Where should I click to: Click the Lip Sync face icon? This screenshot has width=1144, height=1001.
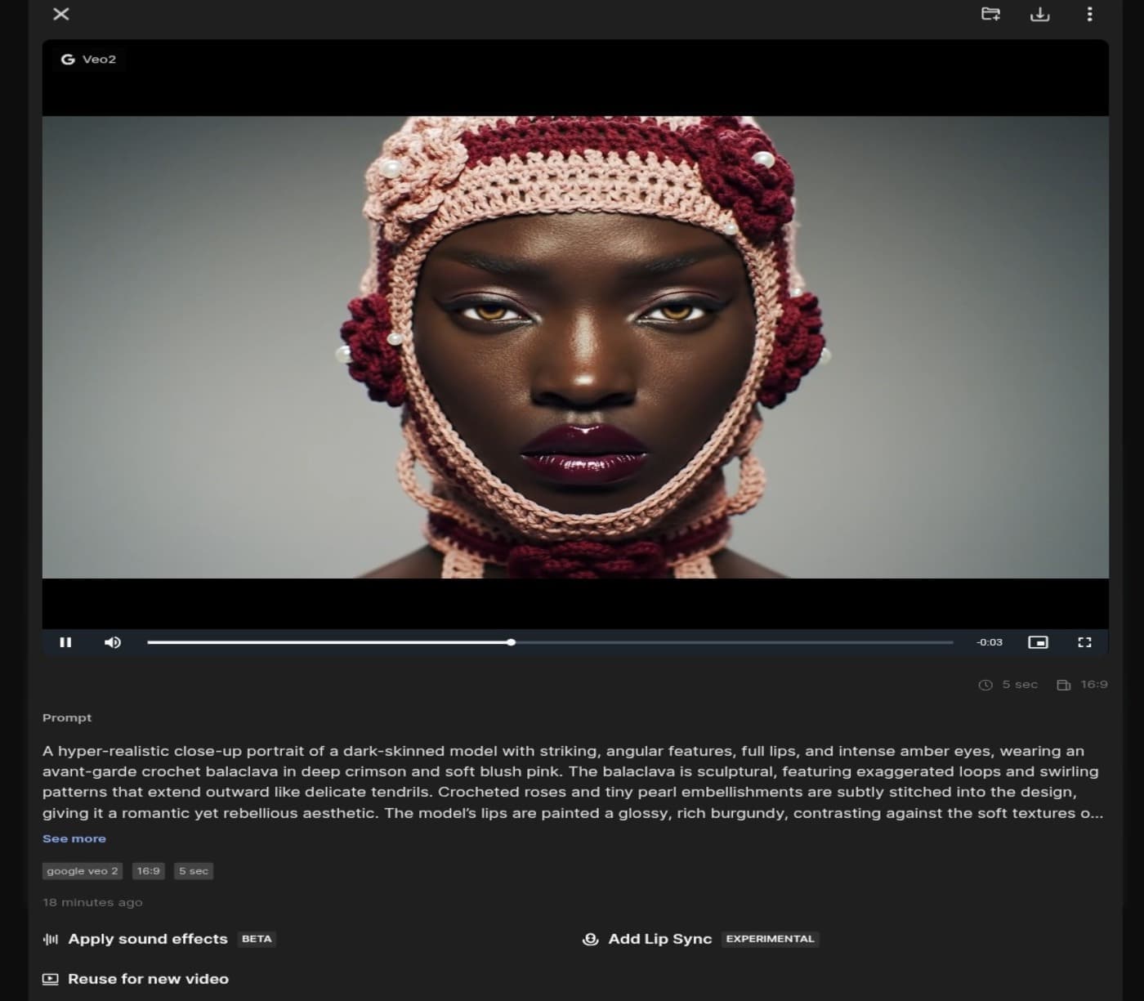[590, 939]
